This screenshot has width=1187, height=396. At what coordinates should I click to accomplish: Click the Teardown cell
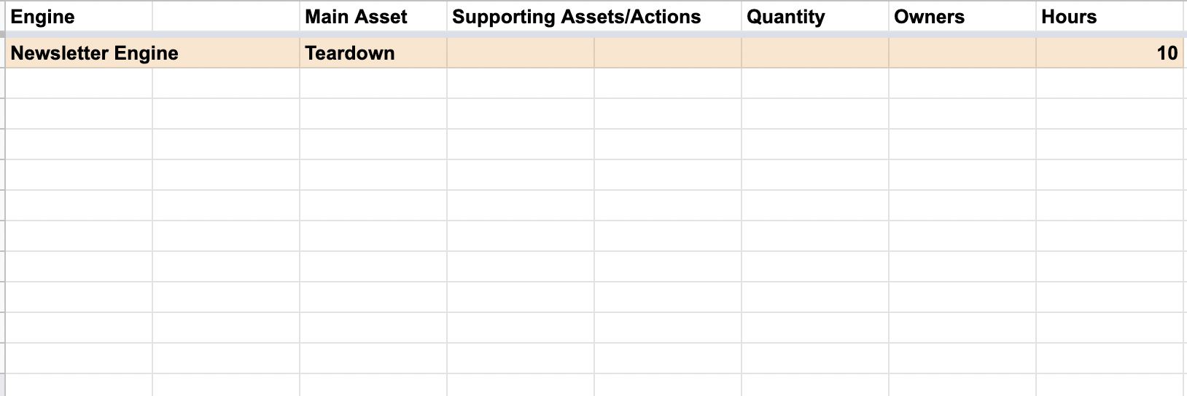pos(373,53)
